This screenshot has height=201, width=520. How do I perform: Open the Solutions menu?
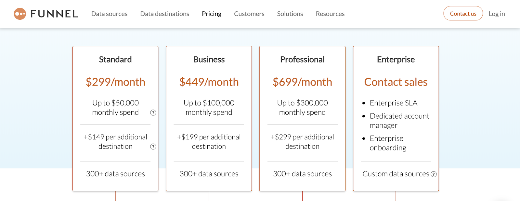tap(290, 14)
